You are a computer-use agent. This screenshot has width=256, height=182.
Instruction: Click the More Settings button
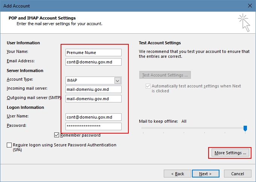pos(230,153)
